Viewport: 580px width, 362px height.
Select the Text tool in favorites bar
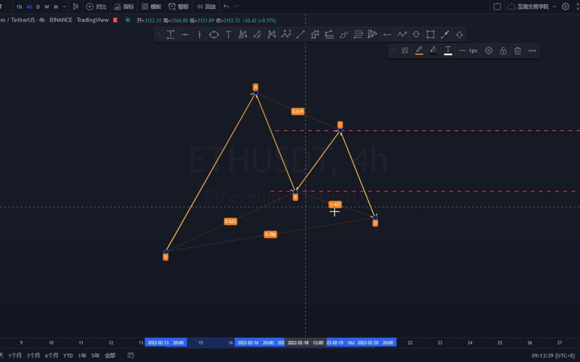pyautogui.click(x=228, y=35)
